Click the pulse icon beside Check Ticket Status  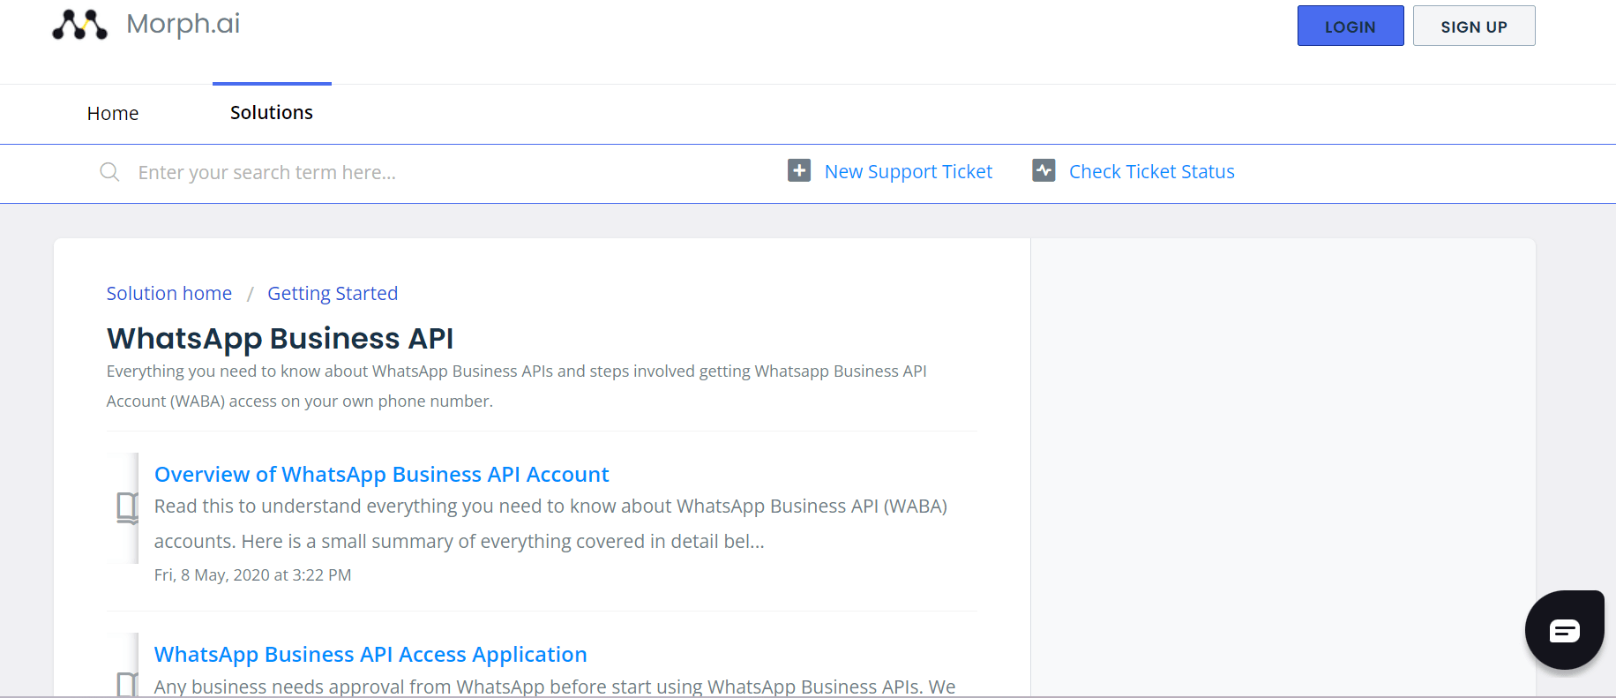point(1044,170)
